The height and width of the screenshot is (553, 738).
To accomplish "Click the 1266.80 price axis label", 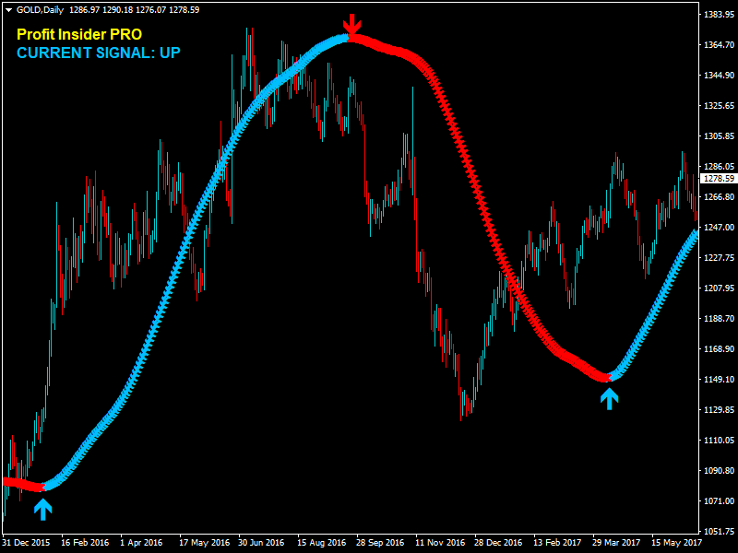I will [x=719, y=197].
